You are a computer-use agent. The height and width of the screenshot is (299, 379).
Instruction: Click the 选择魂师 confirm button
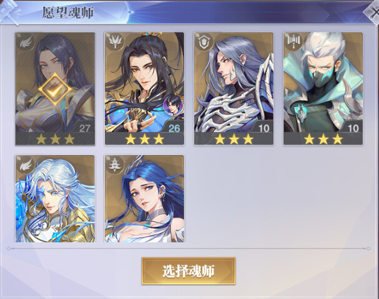tap(189, 271)
